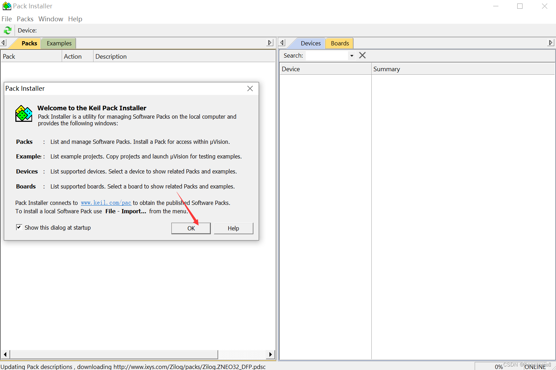Click the Welcome to the Keil Pack Installer heading

point(92,108)
